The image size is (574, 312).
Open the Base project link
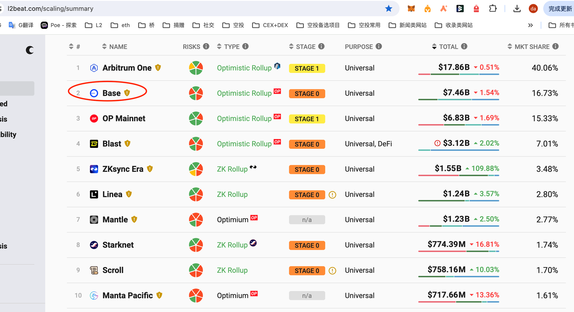[x=111, y=93]
